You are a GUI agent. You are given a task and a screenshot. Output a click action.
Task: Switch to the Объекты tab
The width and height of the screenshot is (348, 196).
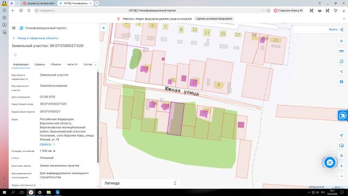[55, 64]
